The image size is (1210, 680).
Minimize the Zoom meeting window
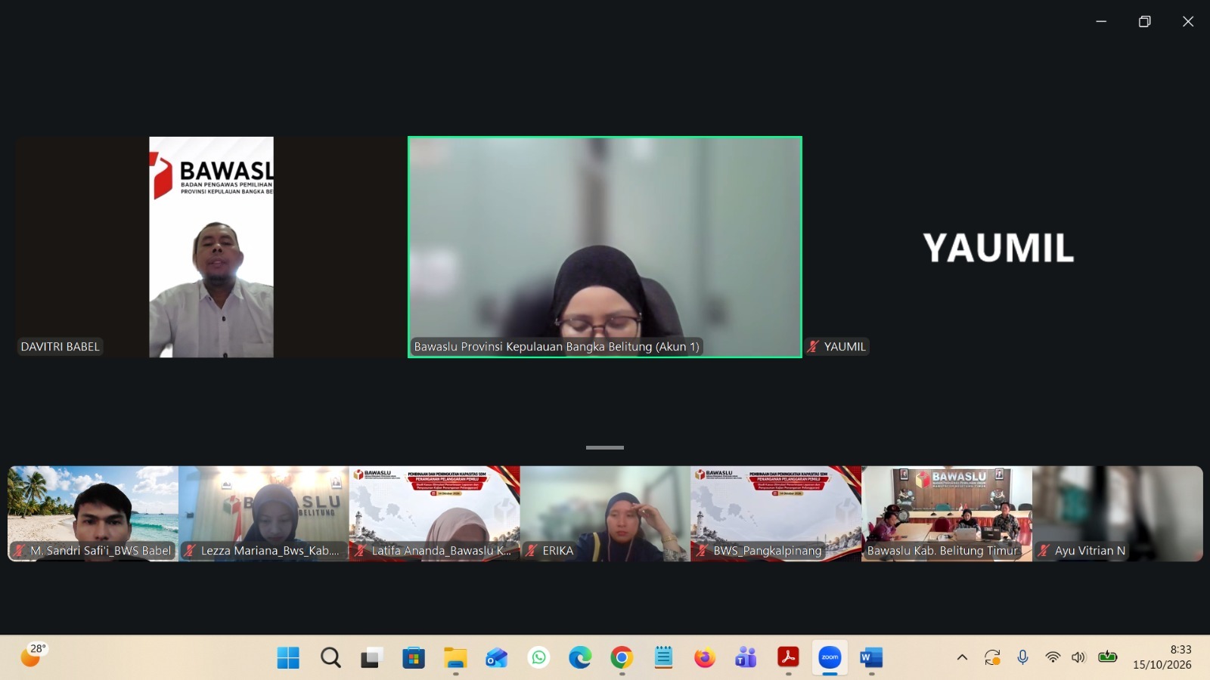pyautogui.click(x=1101, y=21)
